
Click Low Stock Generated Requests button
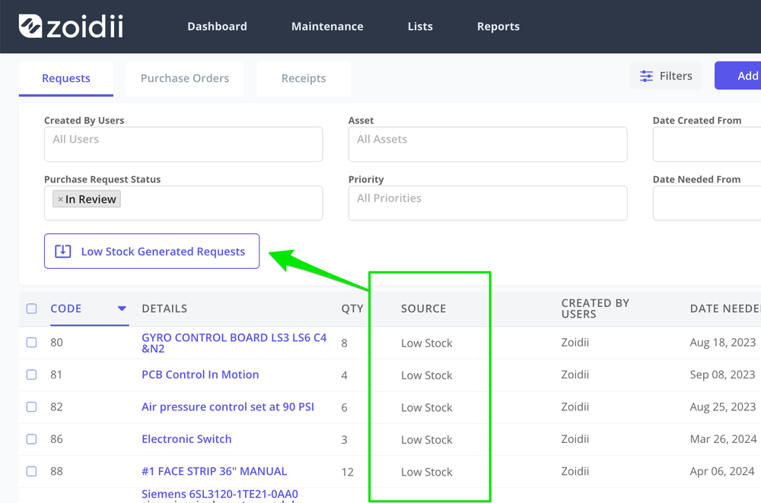coord(151,251)
